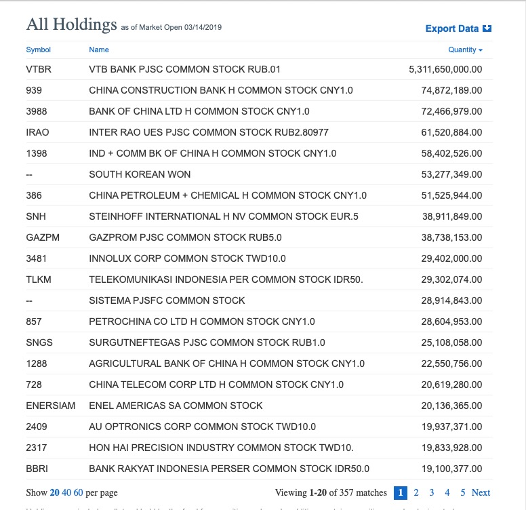Click the SOUTH KOREAN WON row
The height and width of the screenshot is (510, 526).
140,174
